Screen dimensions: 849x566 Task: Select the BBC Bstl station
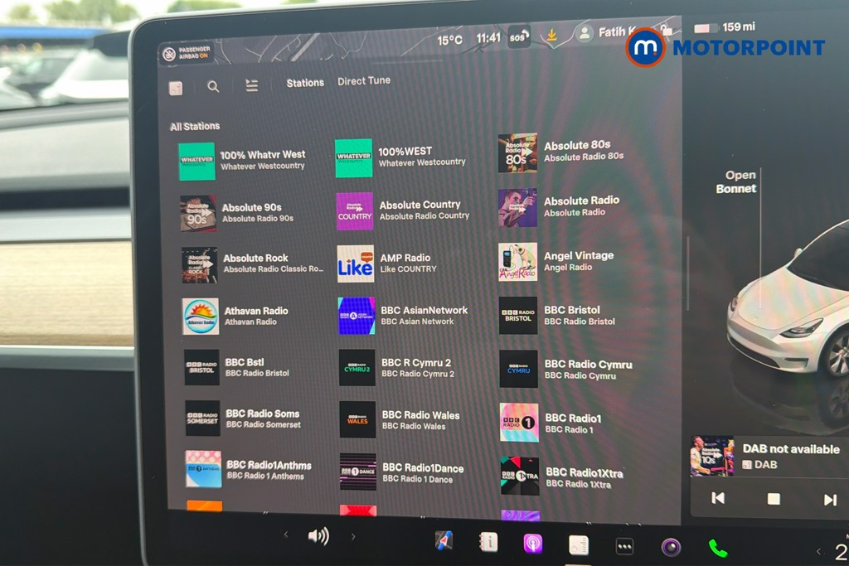click(x=238, y=367)
